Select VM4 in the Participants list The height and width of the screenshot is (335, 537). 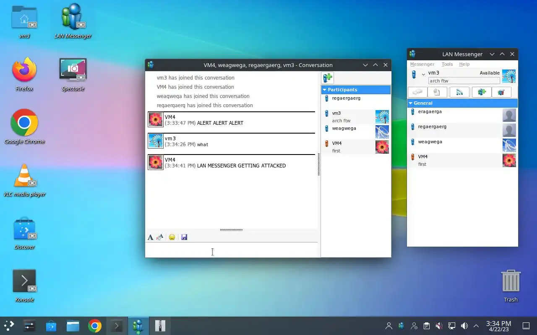tap(356, 147)
